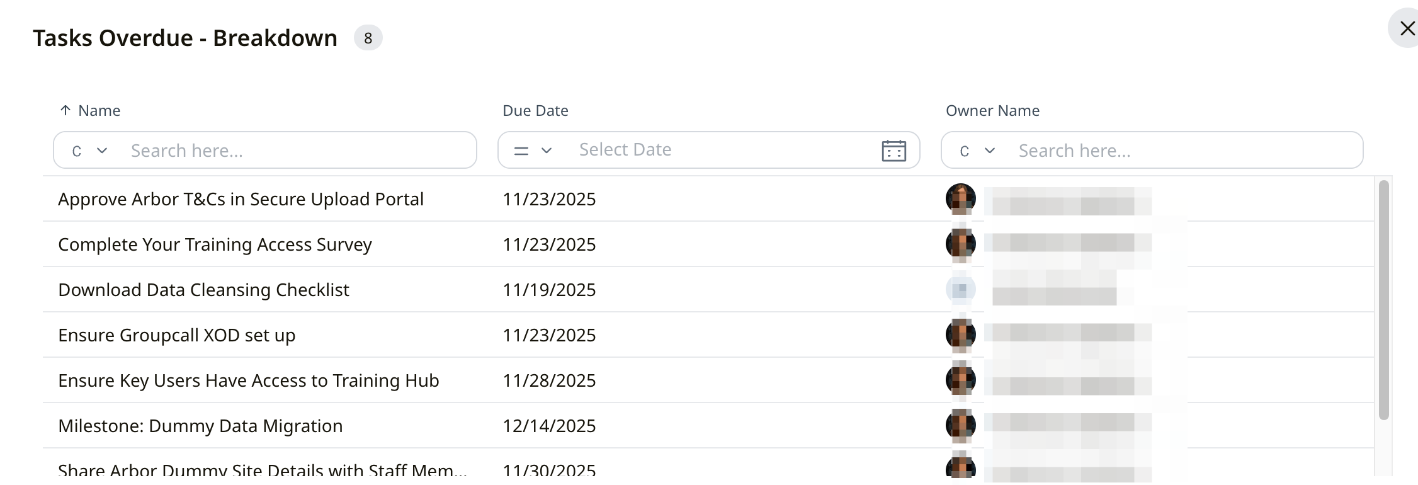Close the Tasks Overdue breakdown panel
Screen dimensions: 1418x485
tap(1407, 28)
